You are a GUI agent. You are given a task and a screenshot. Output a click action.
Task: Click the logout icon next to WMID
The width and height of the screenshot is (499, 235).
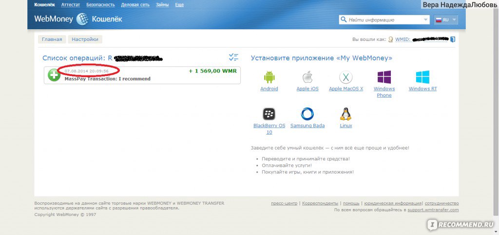tap(453, 39)
